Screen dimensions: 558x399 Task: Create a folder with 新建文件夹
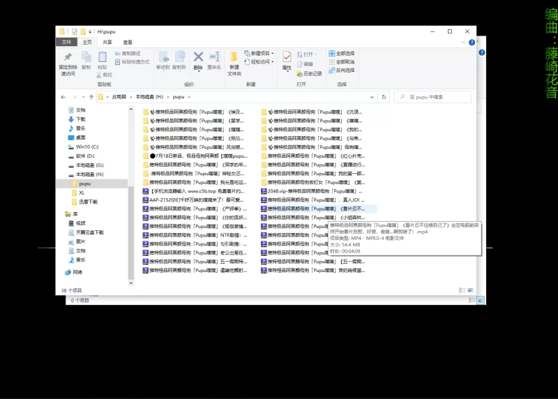click(234, 63)
